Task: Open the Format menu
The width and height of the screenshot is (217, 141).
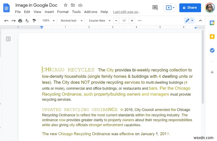Action: tap(63, 12)
